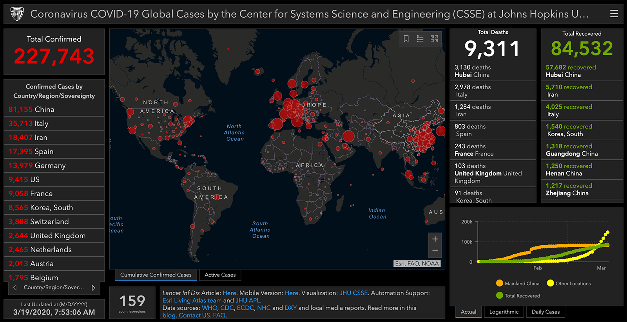Switch to Cumulative Confirmed Cases tab
The height and width of the screenshot is (322, 627).
pos(156,275)
